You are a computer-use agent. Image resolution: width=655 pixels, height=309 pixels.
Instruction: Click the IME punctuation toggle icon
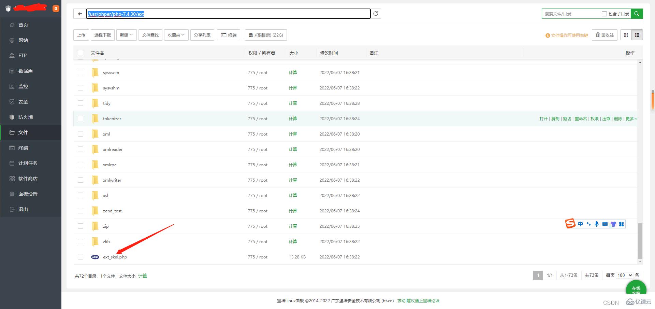(588, 224)
